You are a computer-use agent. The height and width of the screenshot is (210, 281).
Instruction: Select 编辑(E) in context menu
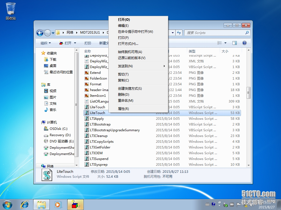click(138, 26)
